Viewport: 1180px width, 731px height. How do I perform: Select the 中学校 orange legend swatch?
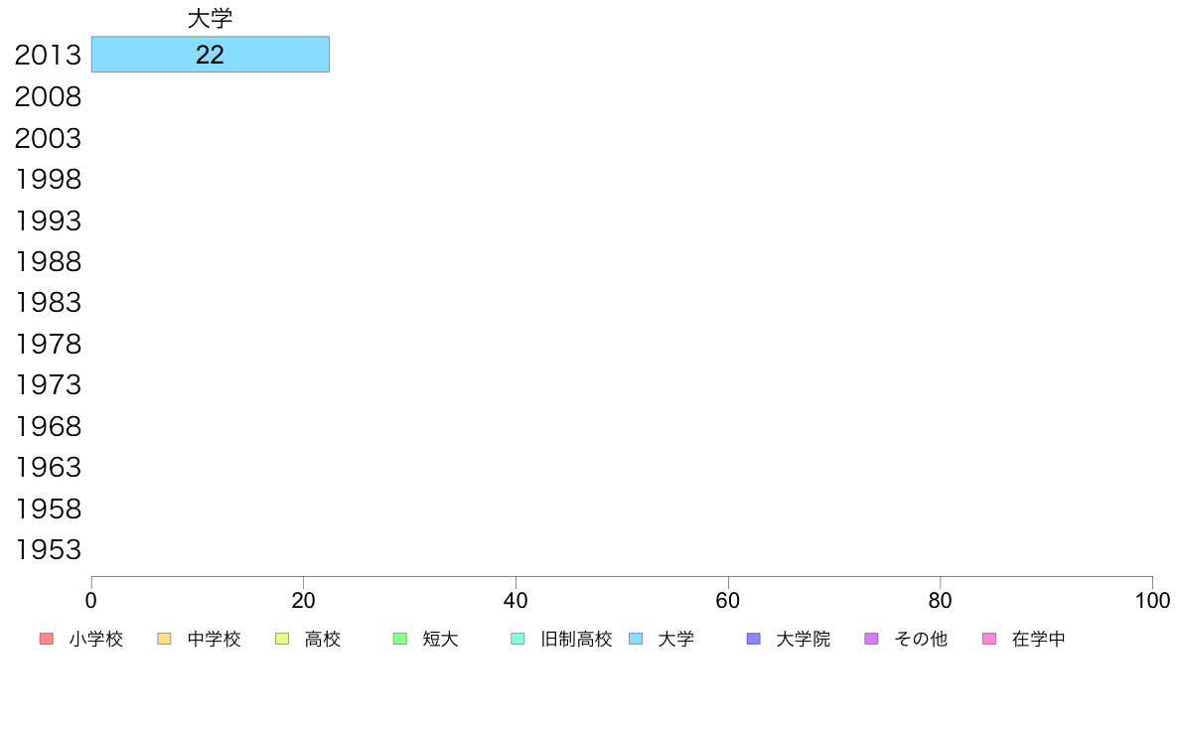[x=164, y=639]
